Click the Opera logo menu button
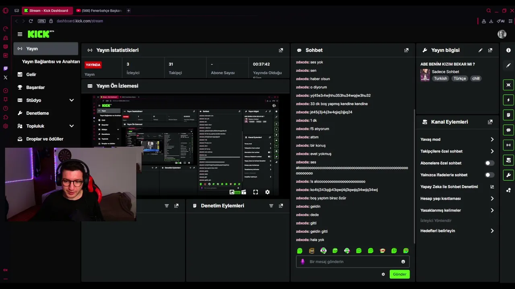Screen dimensions: 515x289 [5, 10]
